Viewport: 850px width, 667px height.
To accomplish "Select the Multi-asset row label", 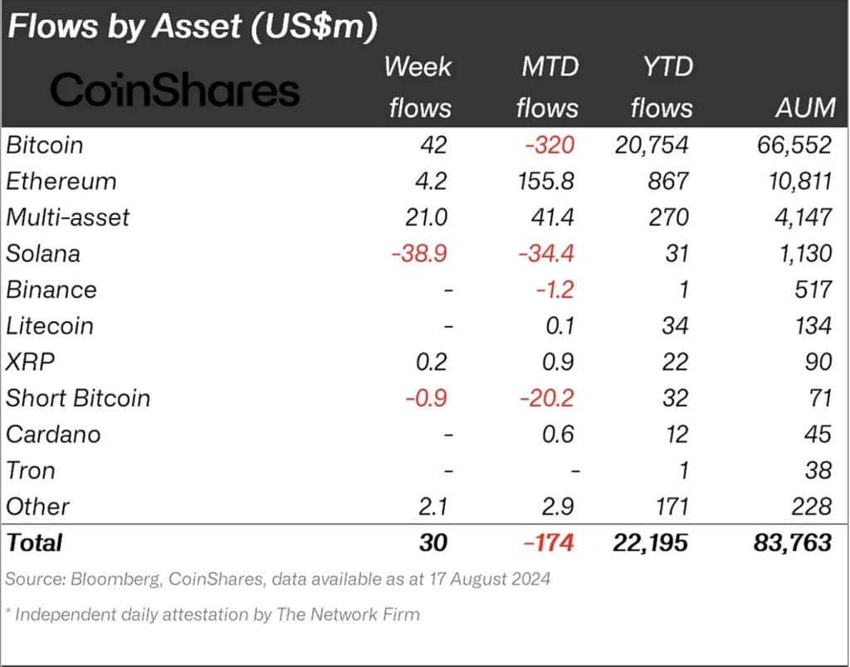I will pyautogui.click(x=68, y=217).
